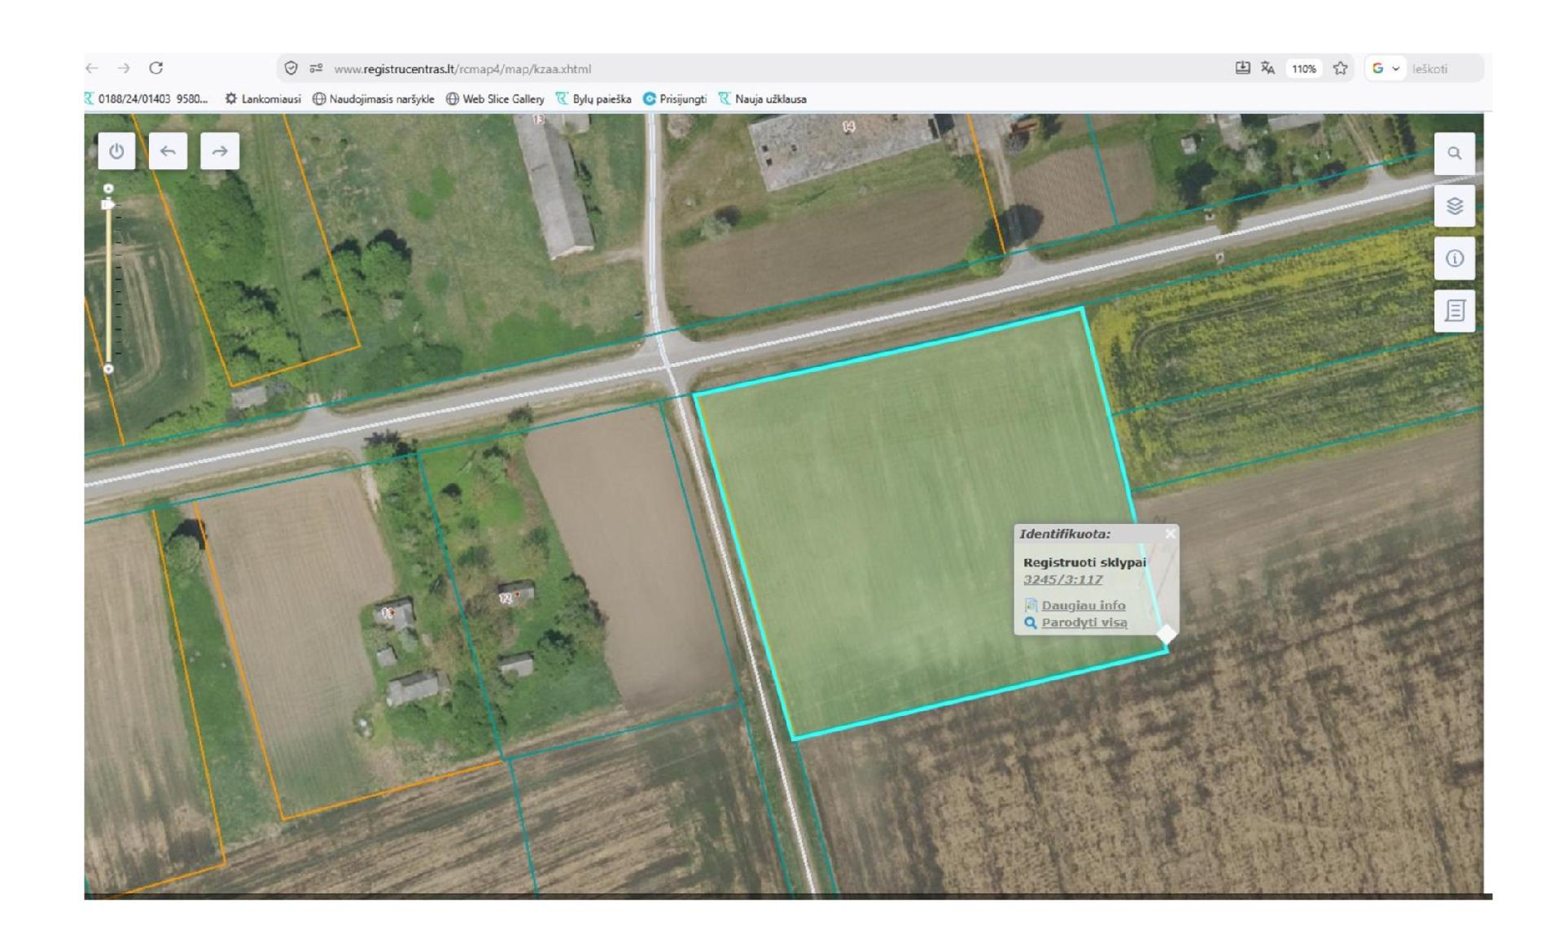Image resolution: width=1563 pixels, height=951 pixels.
Task: Go to next map view arrow
Action: coord(220,151)
